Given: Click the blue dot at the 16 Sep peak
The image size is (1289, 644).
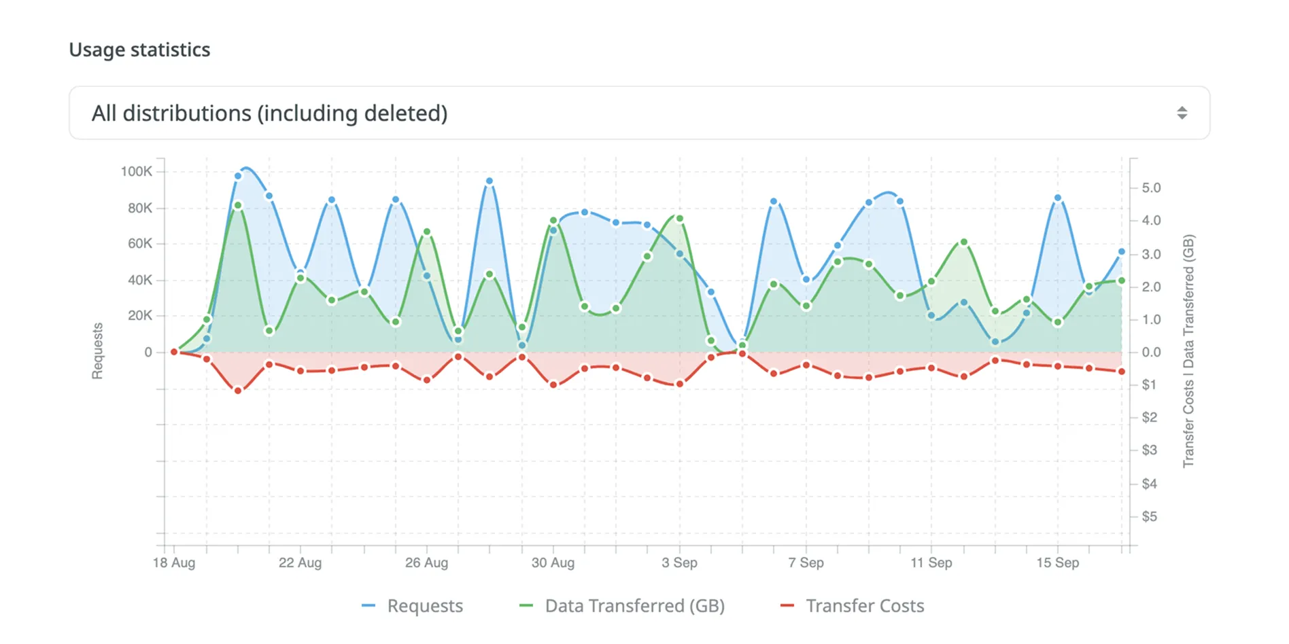Looking at the screenshot, I should tap(1059, 197).
